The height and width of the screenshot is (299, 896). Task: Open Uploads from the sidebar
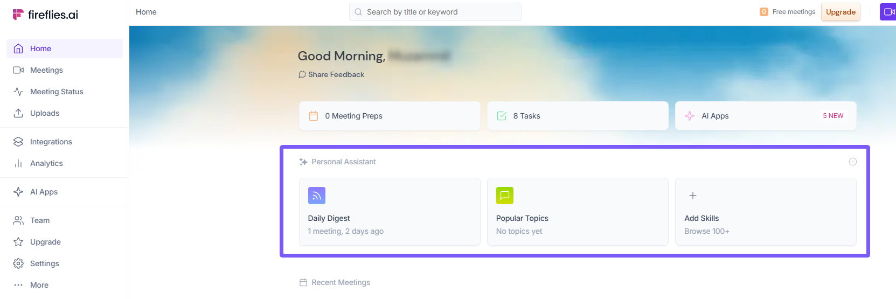pos(45,113)
